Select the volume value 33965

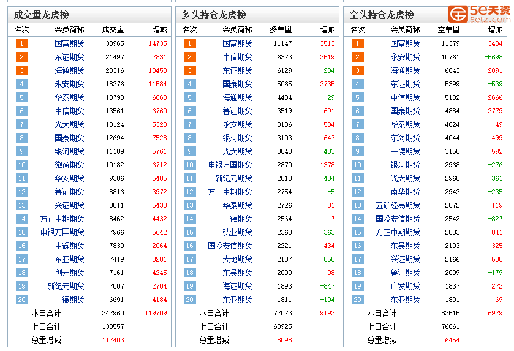115,43
